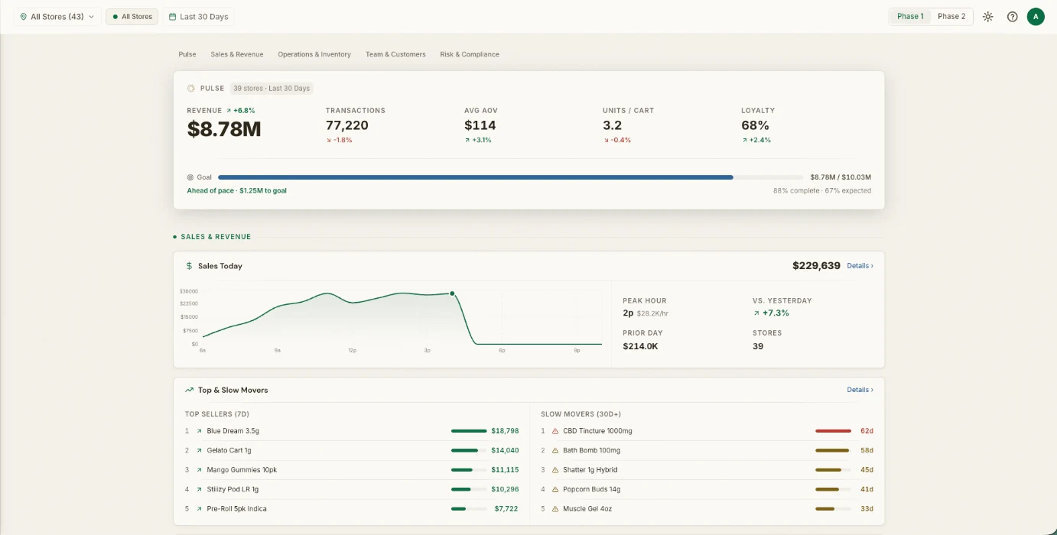The width and height of the screenshot is (1057, 535).
Task: Open the All Stores (43) dropdown
Action: point(57,16)
